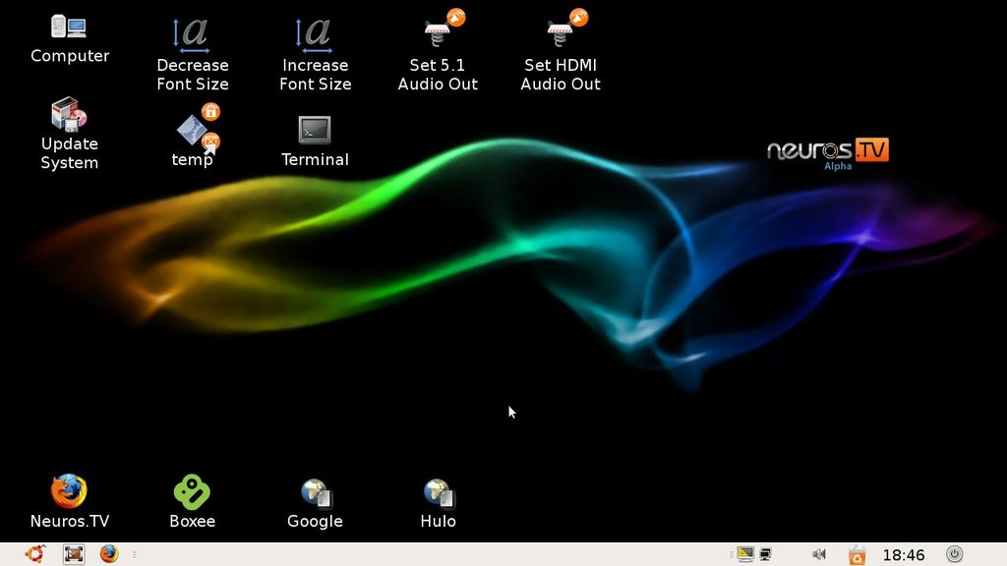Select the temp folder on desktop
The width and height of the screenshot is (1007, 566).
(193, 131)
